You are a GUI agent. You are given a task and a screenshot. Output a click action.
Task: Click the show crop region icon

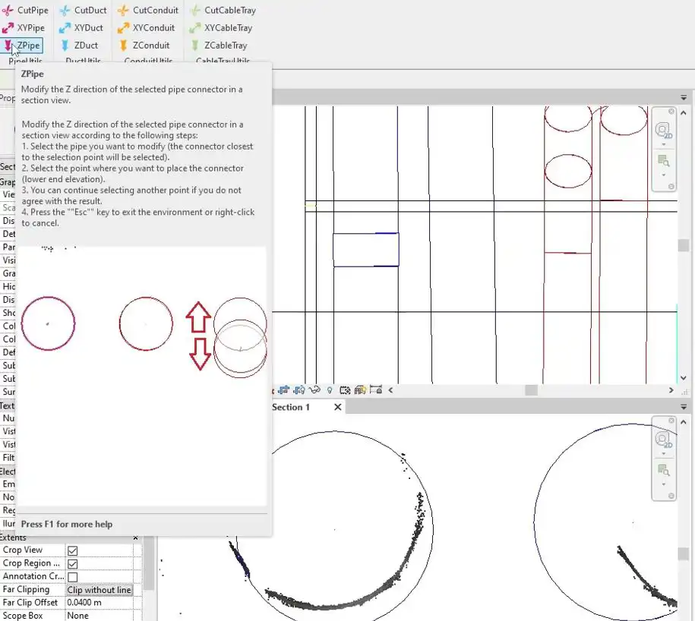point(299,390)
